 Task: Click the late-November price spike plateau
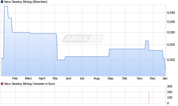[x=147, y=41]
